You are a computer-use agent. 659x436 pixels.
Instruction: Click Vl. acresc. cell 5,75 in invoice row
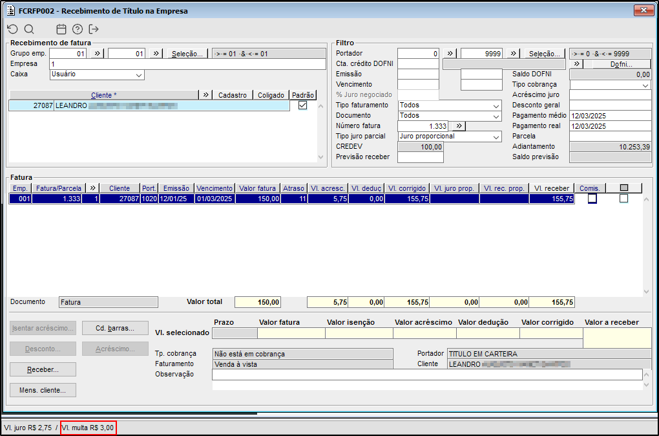(328, 199)
